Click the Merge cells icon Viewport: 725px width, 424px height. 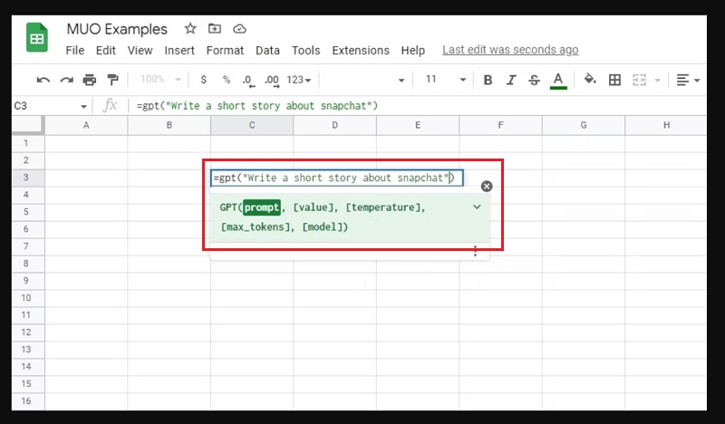(639, 80)
